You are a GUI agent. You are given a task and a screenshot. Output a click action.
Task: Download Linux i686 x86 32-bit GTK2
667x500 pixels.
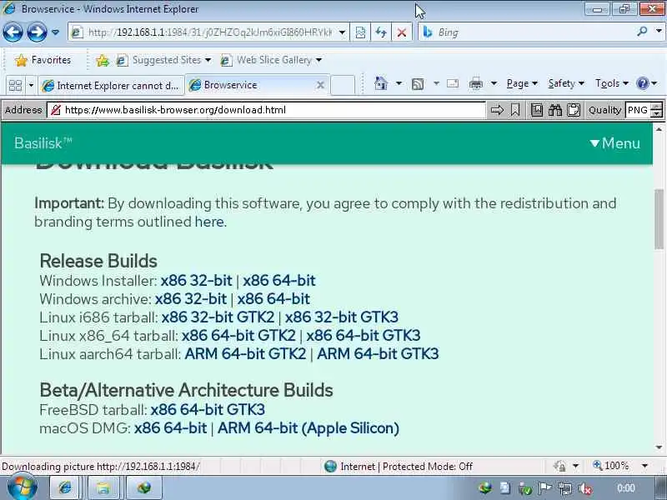[218, 317]
